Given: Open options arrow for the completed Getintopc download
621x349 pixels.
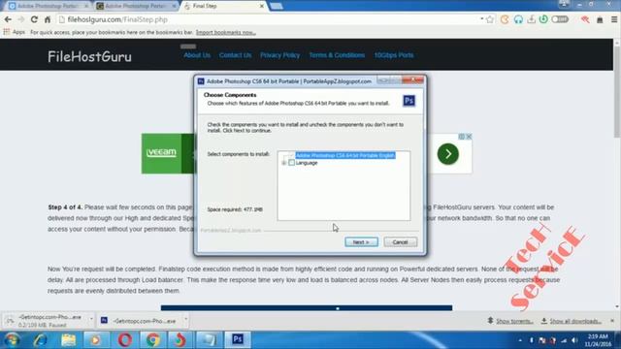Looking at the screenshot, I should [185, 319].
